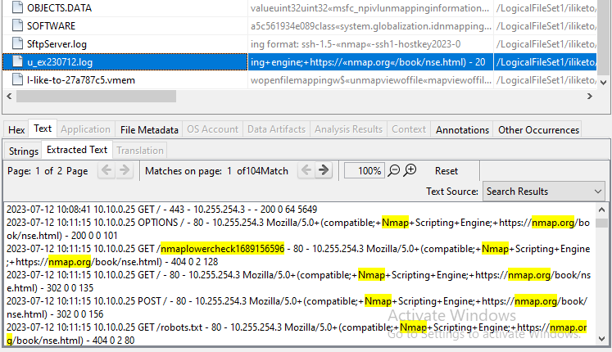Select the u_ex230712.log file icon
The height and width of the screenshot is (352, 612).
(17, 61)
